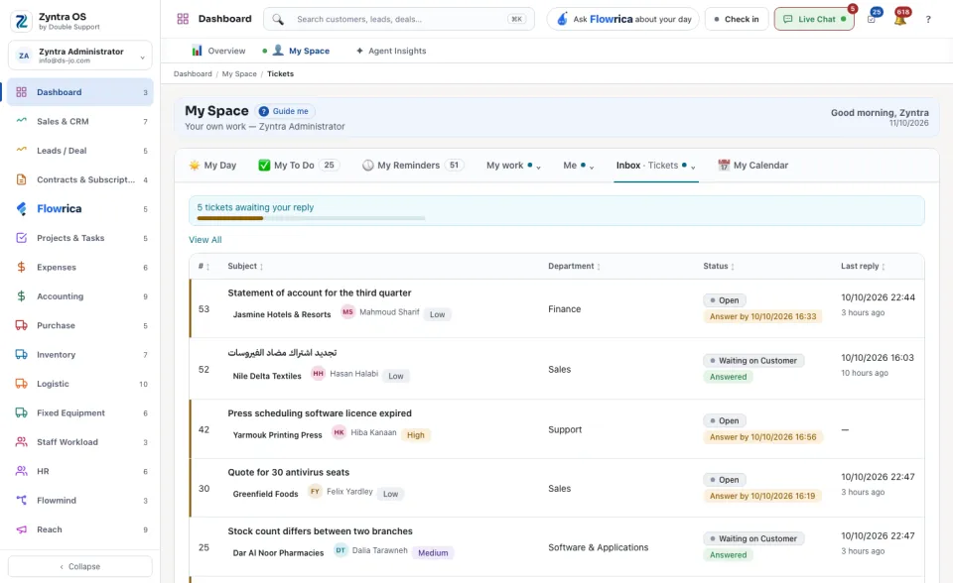Viewport: 953px width, 583px height.
Task: Expand the Zyntra Administrator account dropdown
Action: (x=80, y=56)
